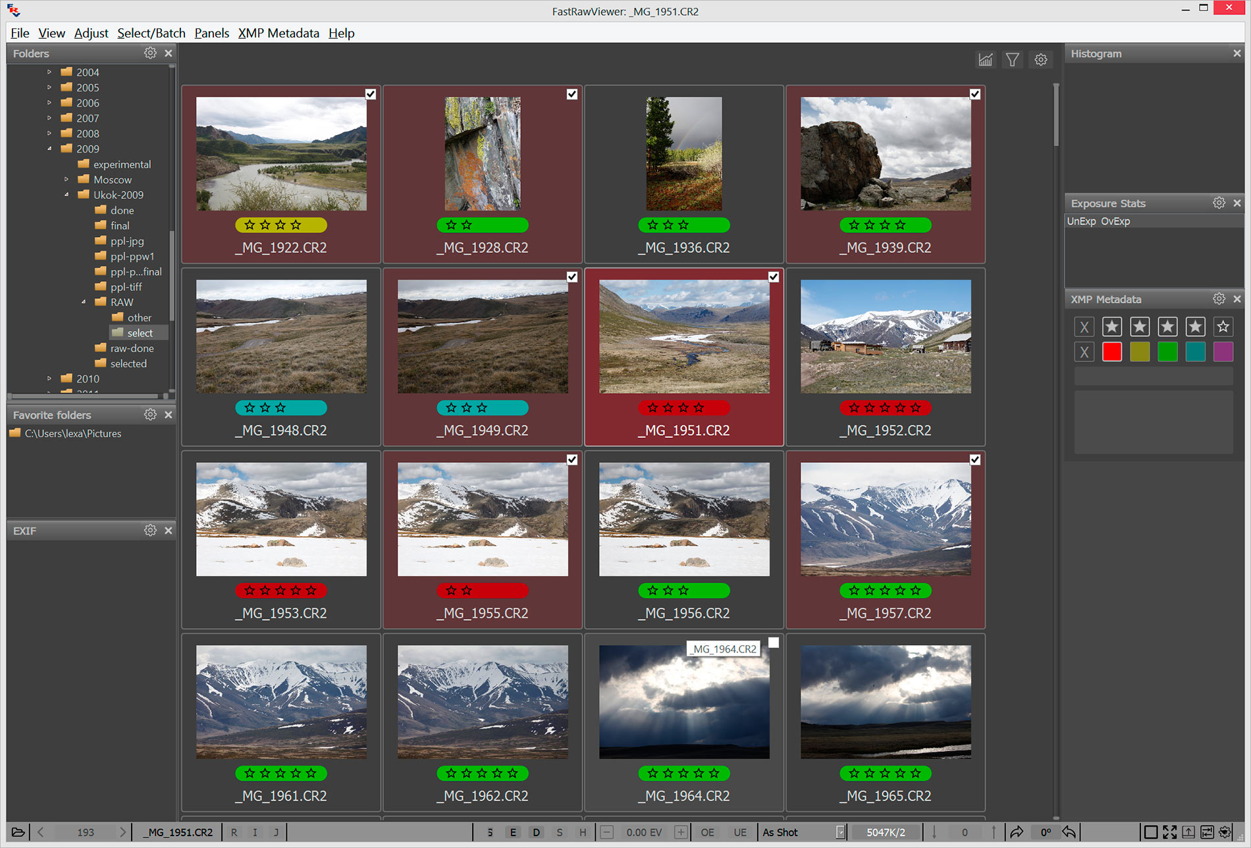Uncheck the _MG_1922.CR2 selection checkbox
Image resolution: width=1251 pixels, height=848 pixels.
371,94
